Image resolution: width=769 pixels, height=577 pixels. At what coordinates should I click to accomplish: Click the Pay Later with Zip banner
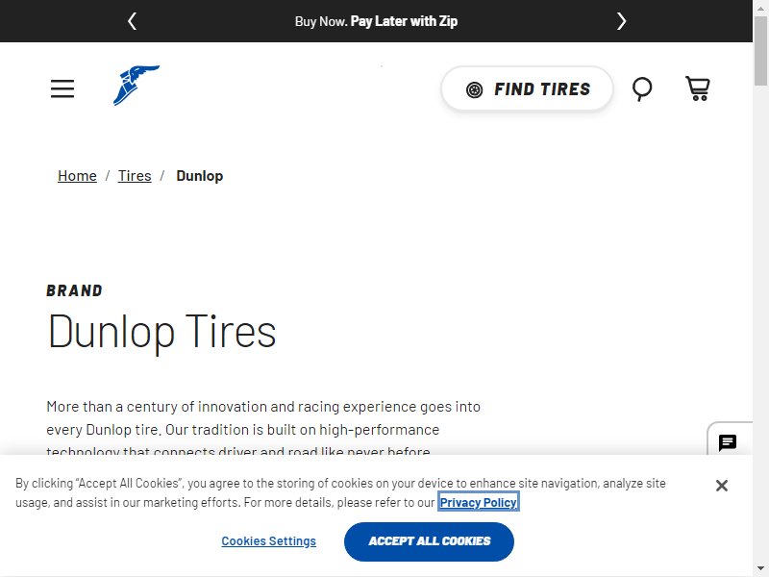pyautogui.click(x=376, y=21)
